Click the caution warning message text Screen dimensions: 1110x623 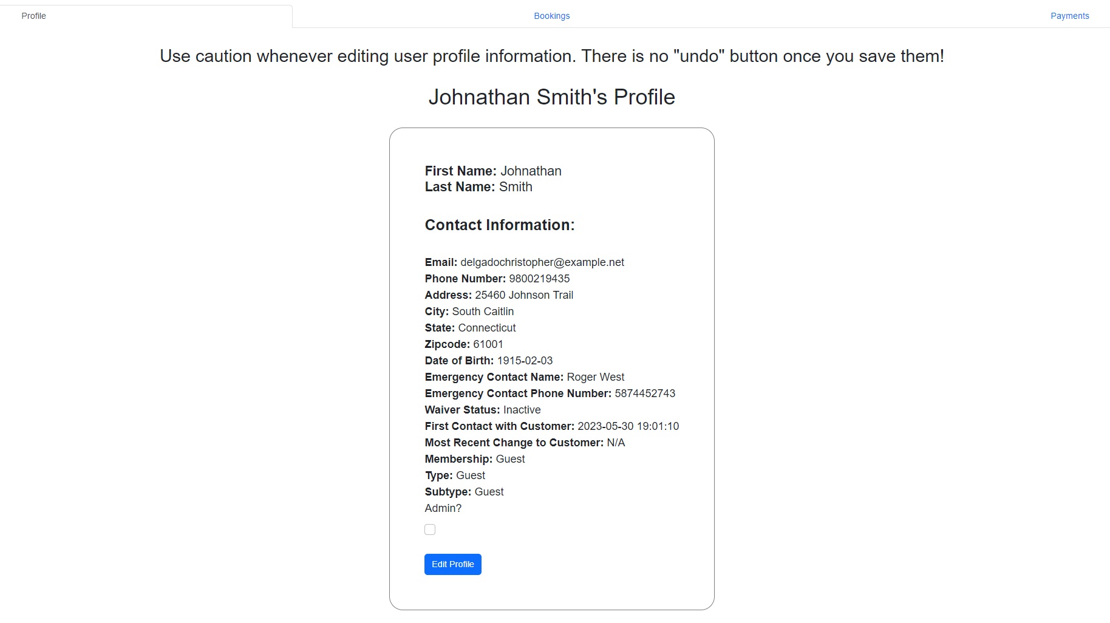pyautogui.click(x=551, y=56)
